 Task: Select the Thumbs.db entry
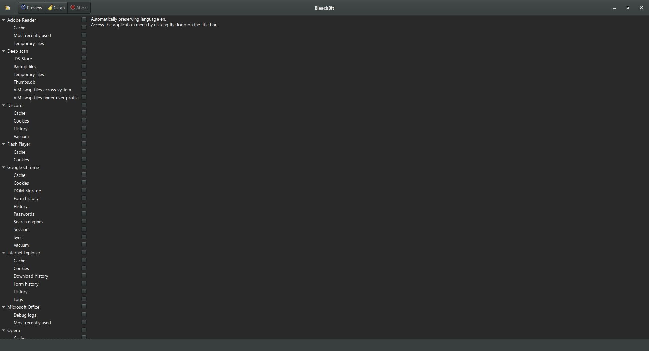[24, 82]
